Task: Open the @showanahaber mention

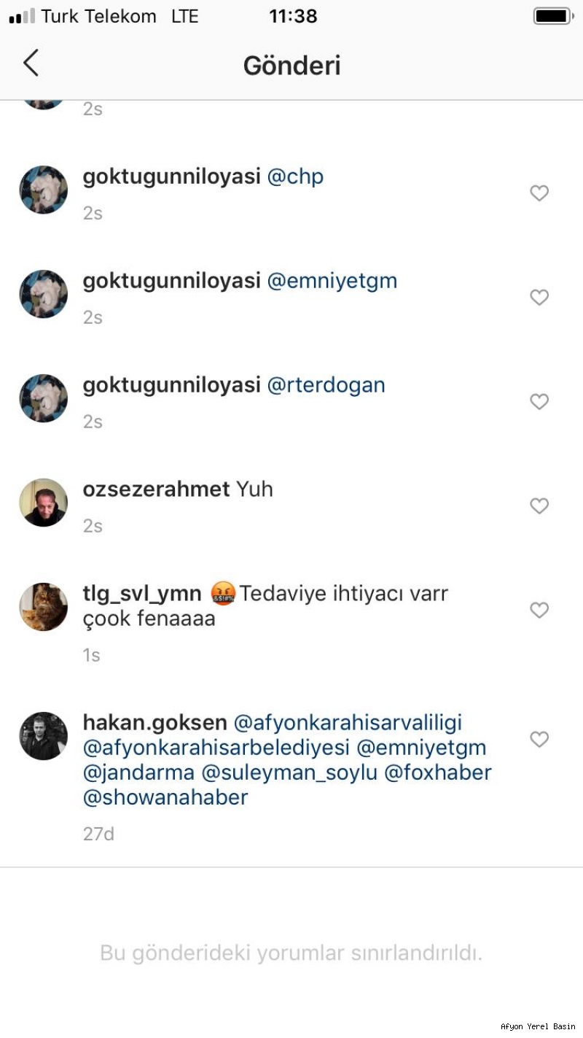Action: click(x=165, y=797)
